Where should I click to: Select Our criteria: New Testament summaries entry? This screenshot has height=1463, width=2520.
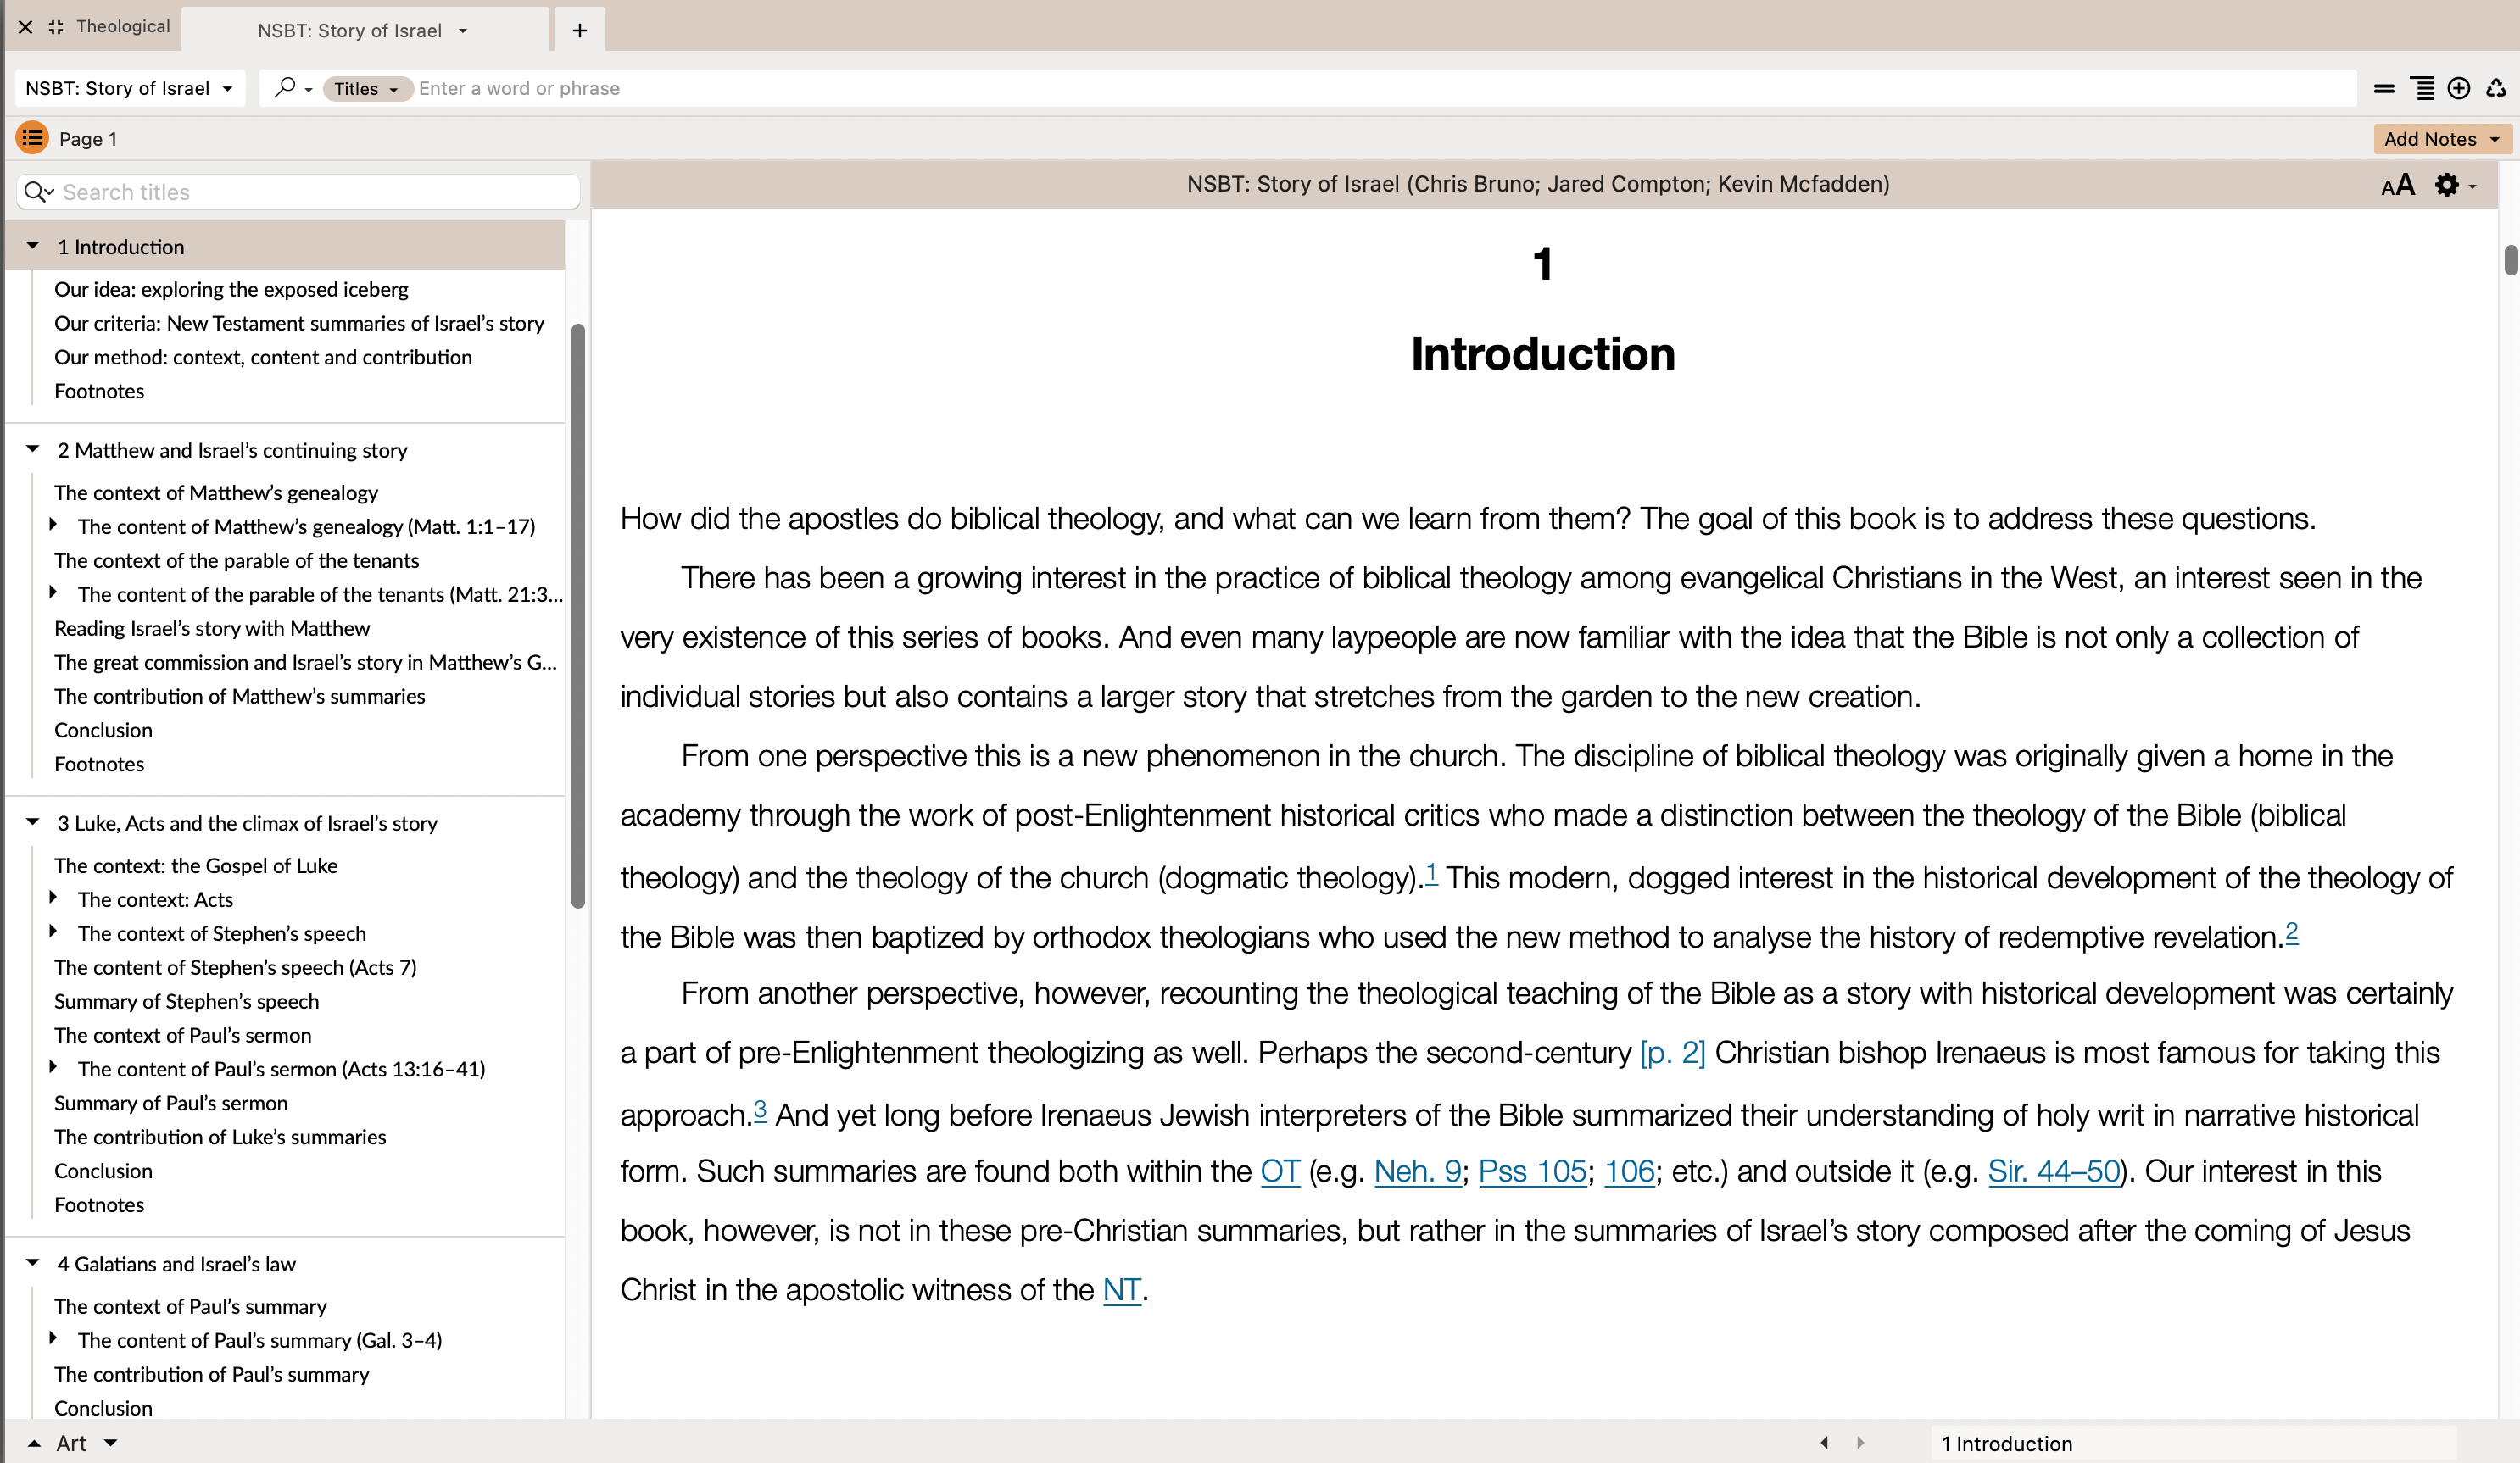[x=299, y=323]
